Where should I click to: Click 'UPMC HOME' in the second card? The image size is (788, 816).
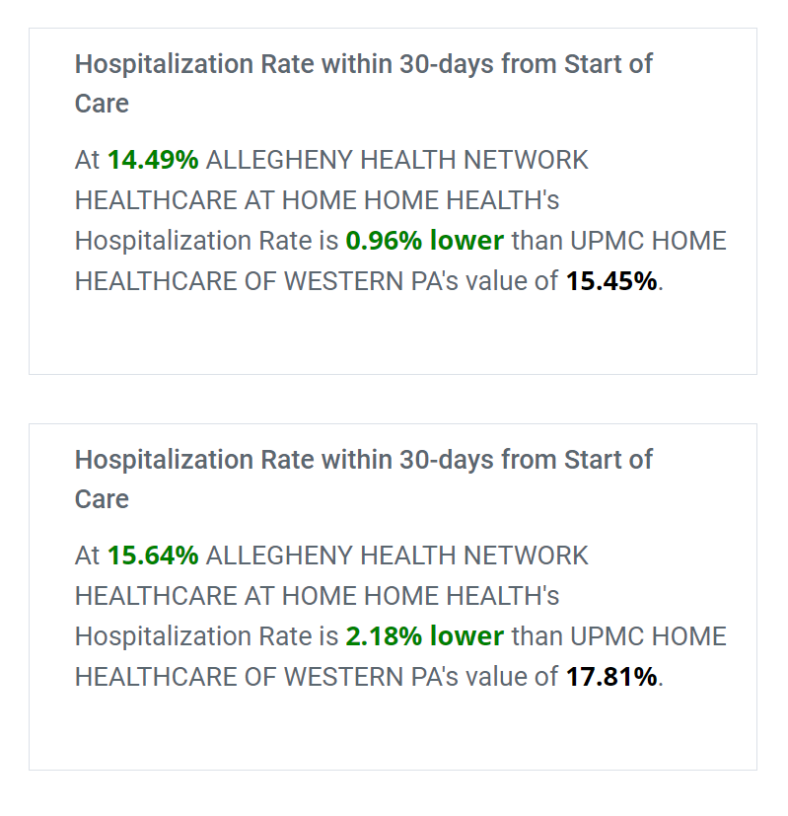[x=648, y=636]
